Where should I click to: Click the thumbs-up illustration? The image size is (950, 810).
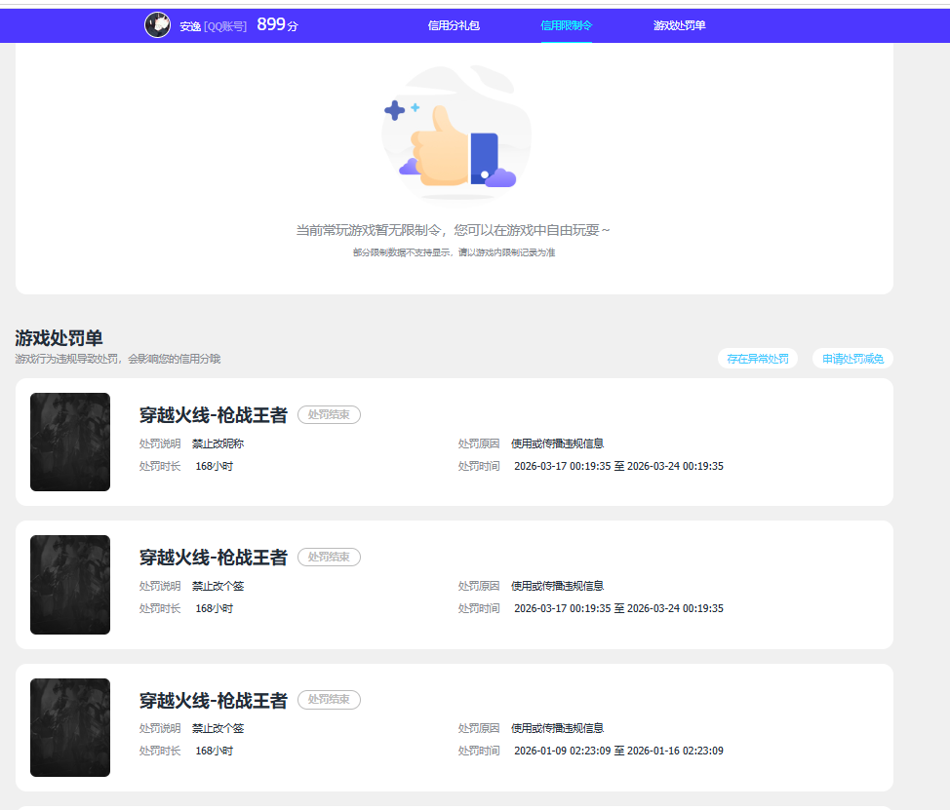coord(456,134)
